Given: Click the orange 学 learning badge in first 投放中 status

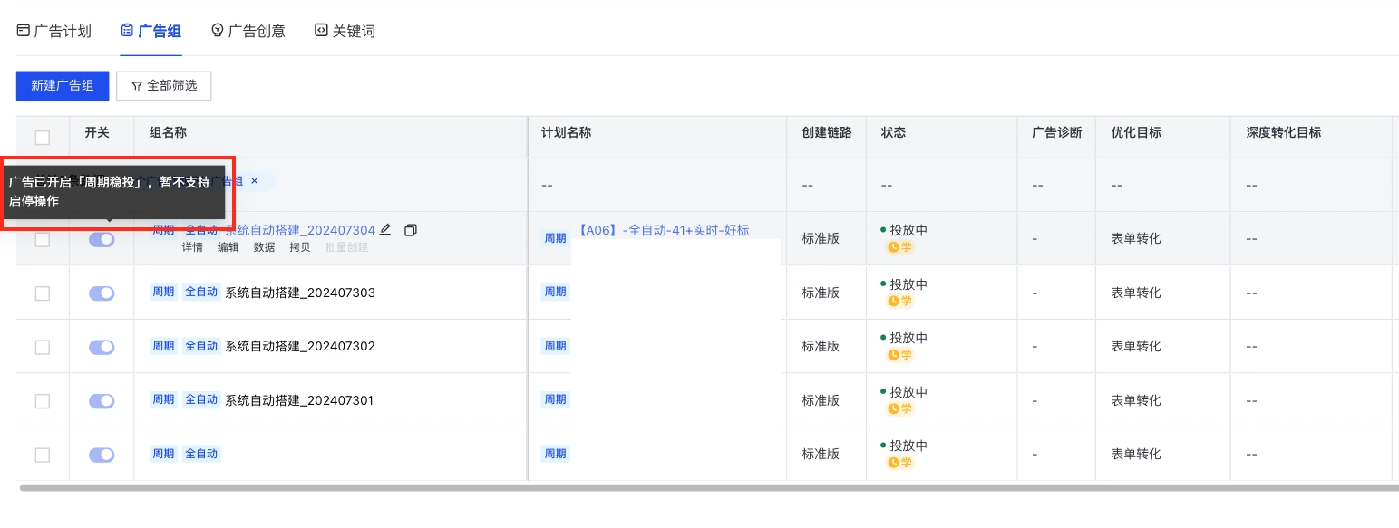Looking at the screenshot, I should tap(900, 247).
